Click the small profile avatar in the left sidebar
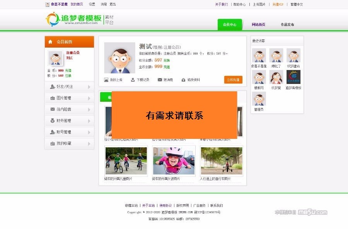The image size is (348, 229). coord(55,58)
